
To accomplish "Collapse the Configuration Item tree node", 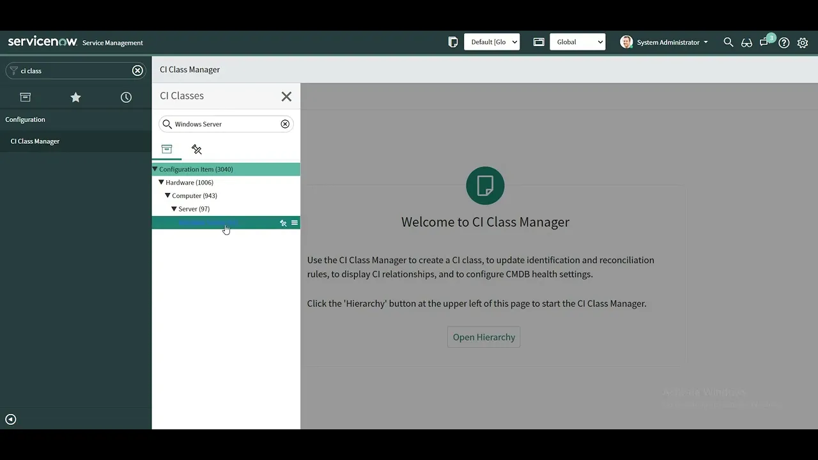I will click(x=155, y=169).
